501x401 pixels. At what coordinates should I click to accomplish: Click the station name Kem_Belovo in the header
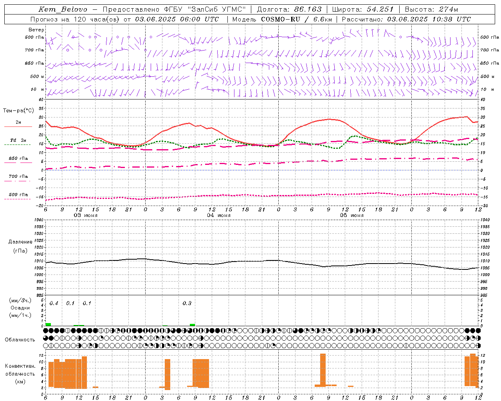tap(63, 9)
